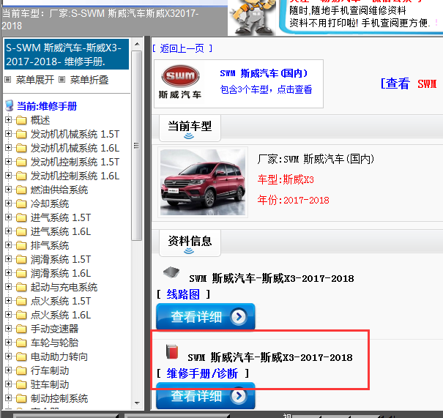The width and height of the screenshot is (443, 418).
Task: Click folder icon of 点火系统 1.5T
Action: 21,301
